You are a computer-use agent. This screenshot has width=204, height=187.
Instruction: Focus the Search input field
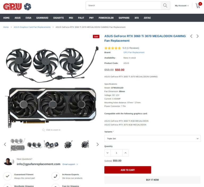(x=123, y=6)
